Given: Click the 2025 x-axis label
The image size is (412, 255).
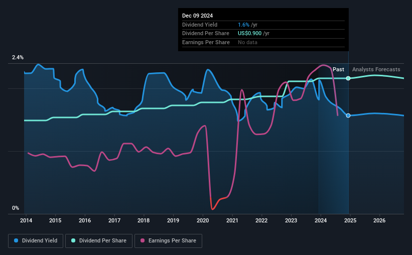Looking at the screenshot, I should (350, 220).
